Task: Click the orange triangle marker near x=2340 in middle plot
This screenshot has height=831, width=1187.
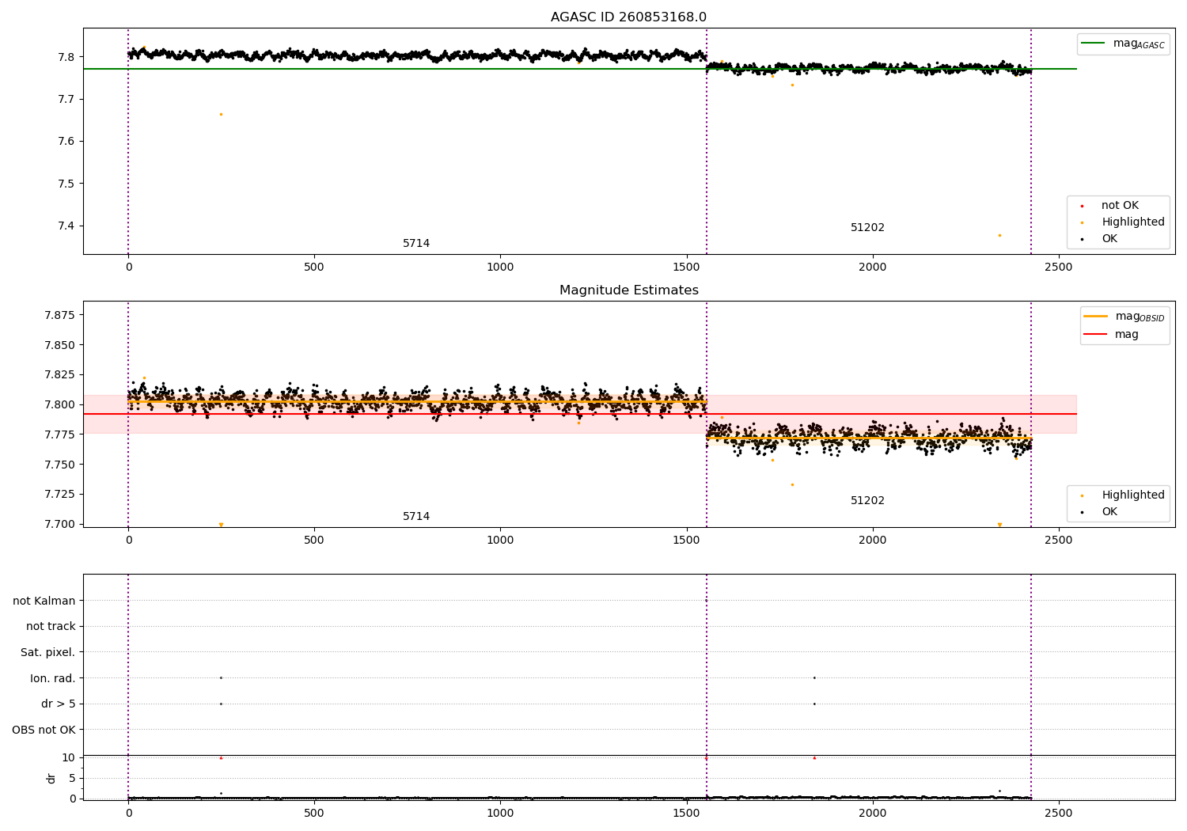Action: pyautogui.click(x=999, y=525)
